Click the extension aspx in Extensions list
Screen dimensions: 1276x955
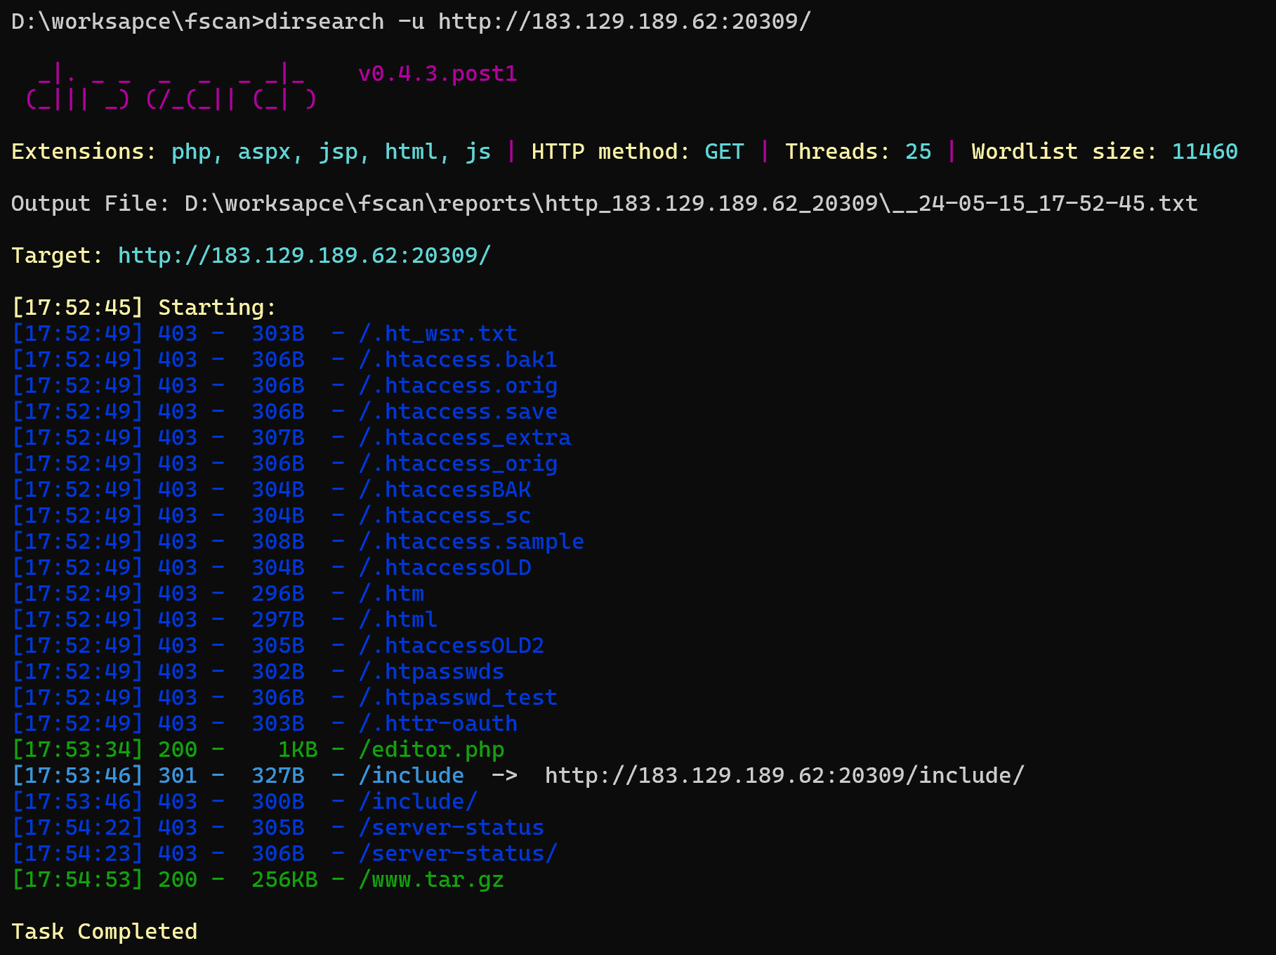pos(265,152)
